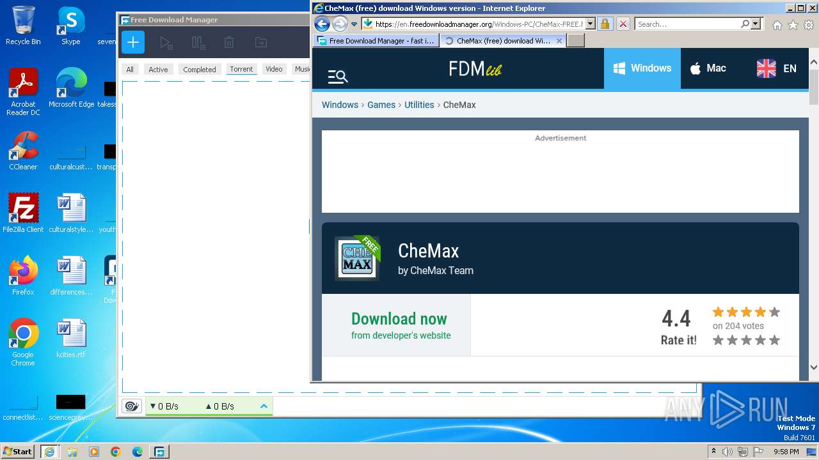The width and height of the screenshot is (819, 460).
Task: Switch to Free Download Manager browser tab
Action: pyautogui.click(x=376, y=40)
